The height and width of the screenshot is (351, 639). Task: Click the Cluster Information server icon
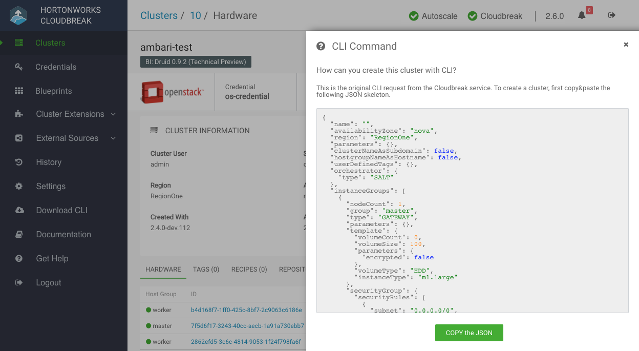click(x=154, y=131)
